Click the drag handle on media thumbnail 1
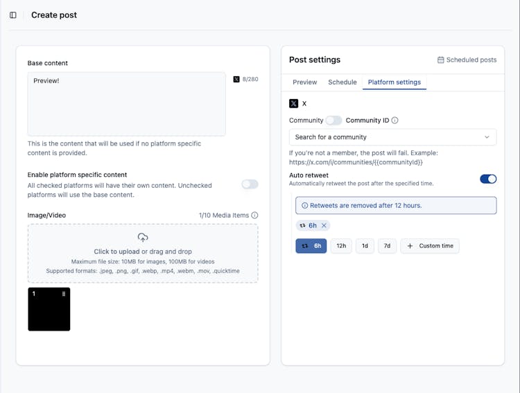Screen dimensions: 520x393 coord(64,294)
